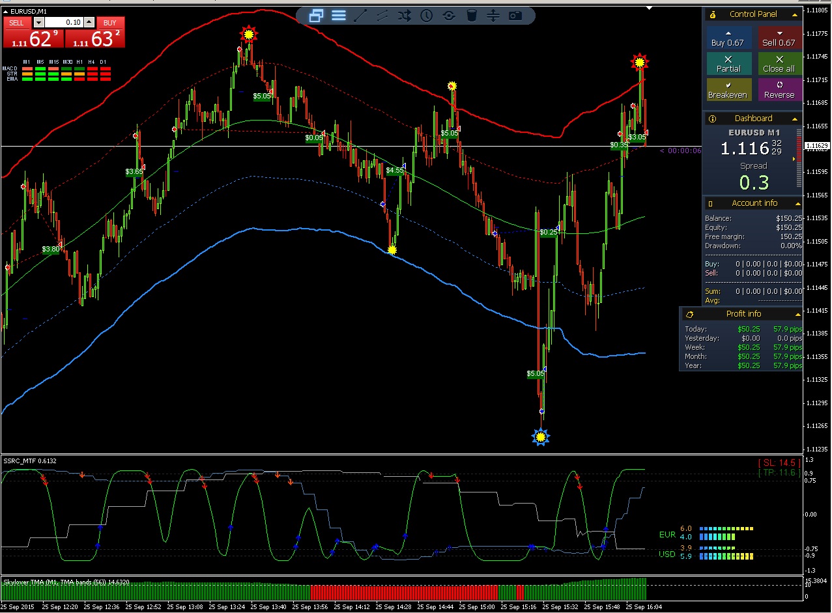Click Buy 0.67 in Control Panel
The width and height of the screenshot is (832, 613).
728,38
